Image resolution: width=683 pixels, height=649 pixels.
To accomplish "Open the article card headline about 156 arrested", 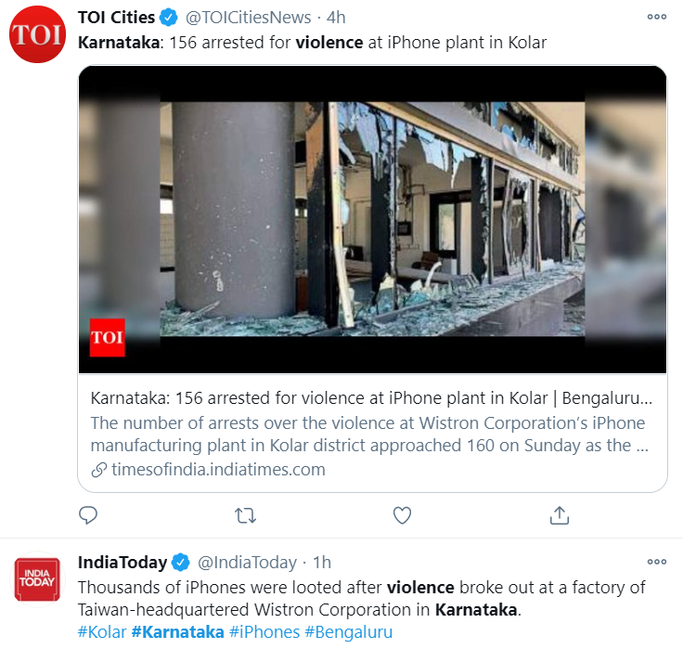I will [371, 398].
